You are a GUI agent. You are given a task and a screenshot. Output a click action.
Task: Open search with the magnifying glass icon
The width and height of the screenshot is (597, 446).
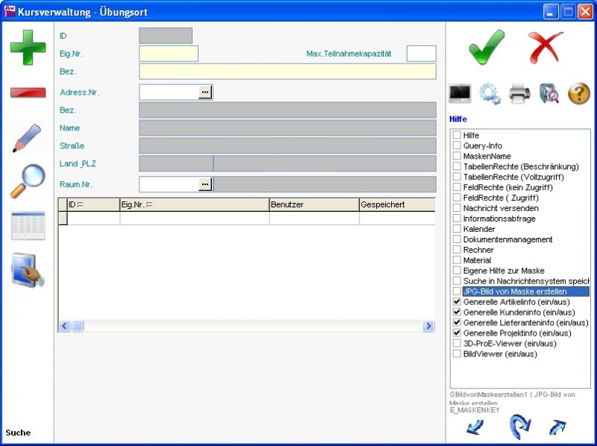[x=28, y=182]
